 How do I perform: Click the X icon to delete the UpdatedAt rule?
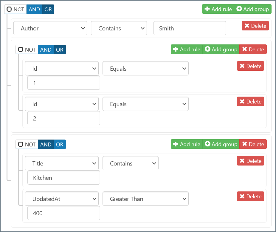242,197
